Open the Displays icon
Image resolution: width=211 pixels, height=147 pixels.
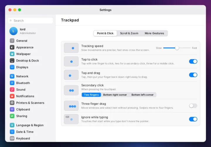coord(12,67)
